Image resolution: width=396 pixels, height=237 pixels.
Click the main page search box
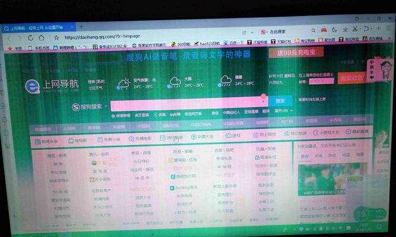click(x=188, y=104)
